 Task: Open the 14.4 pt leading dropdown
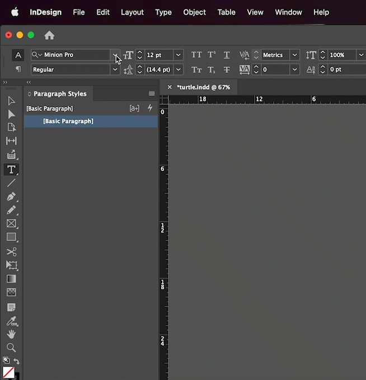178,69
